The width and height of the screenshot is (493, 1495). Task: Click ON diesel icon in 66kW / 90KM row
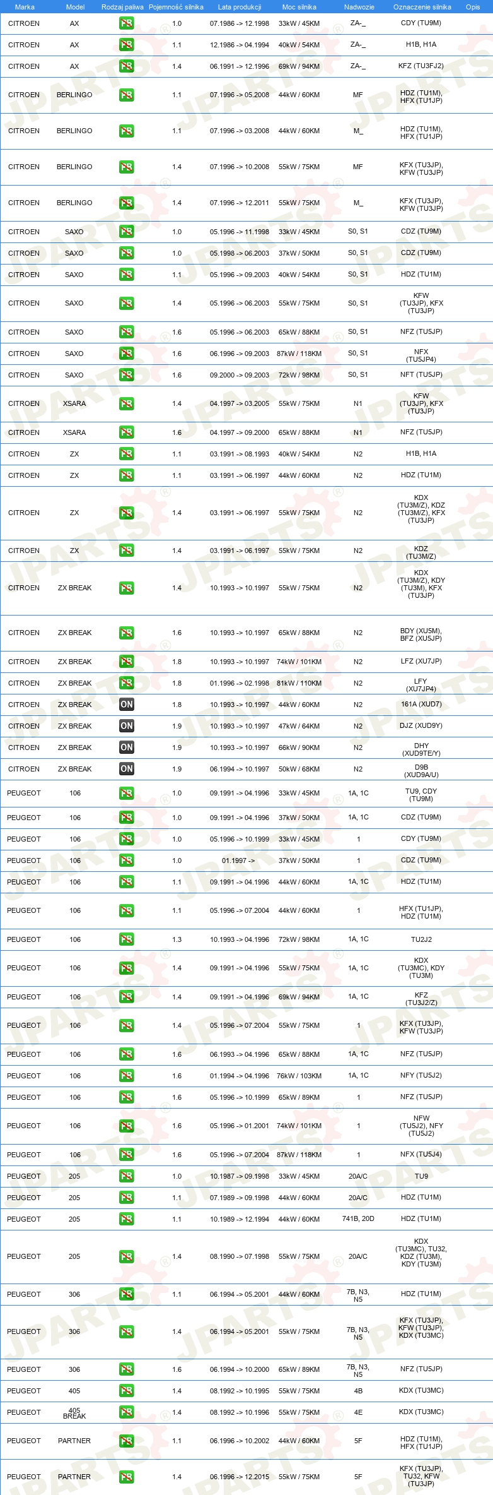click(x=127, y=747)
